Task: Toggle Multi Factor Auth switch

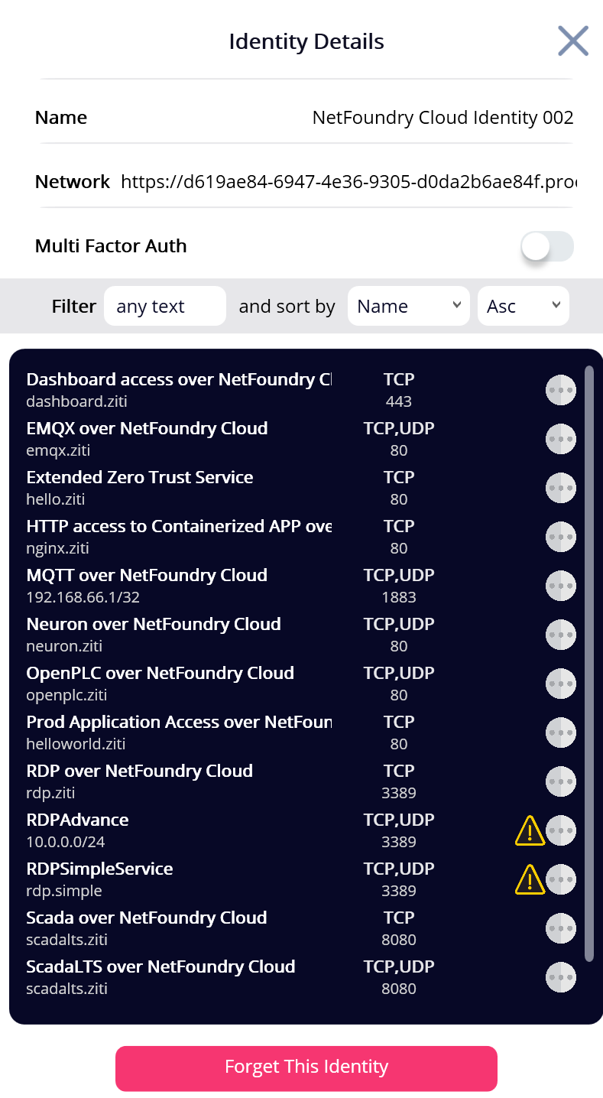Action: click(547, 246)
